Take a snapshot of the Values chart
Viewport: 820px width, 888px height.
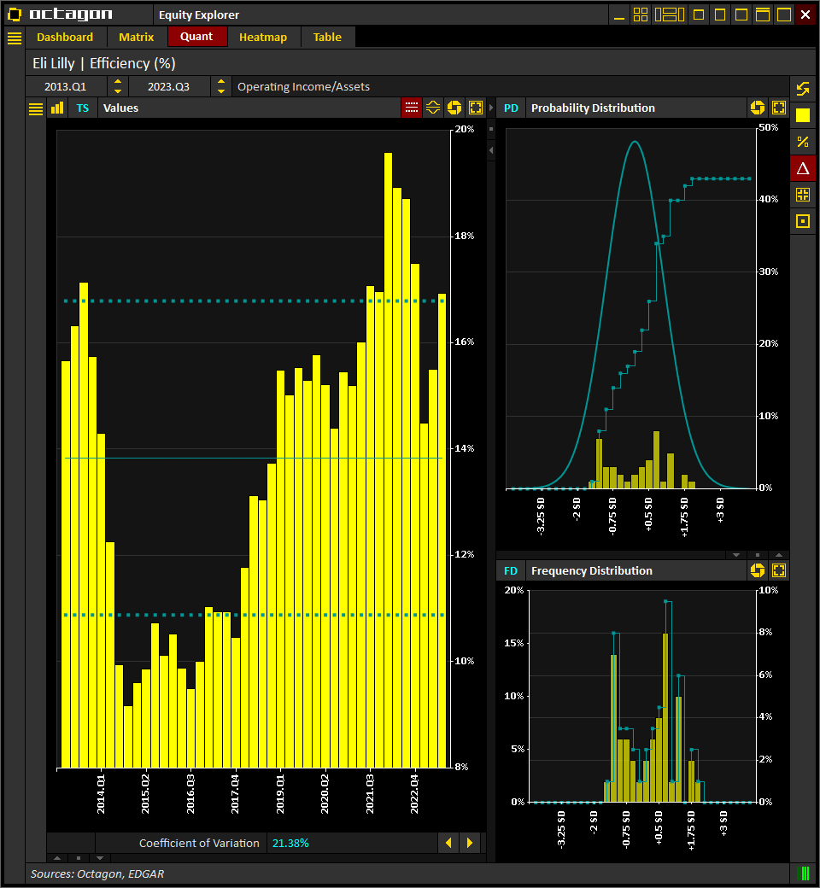pyautogui.click(x=454, y=108)
